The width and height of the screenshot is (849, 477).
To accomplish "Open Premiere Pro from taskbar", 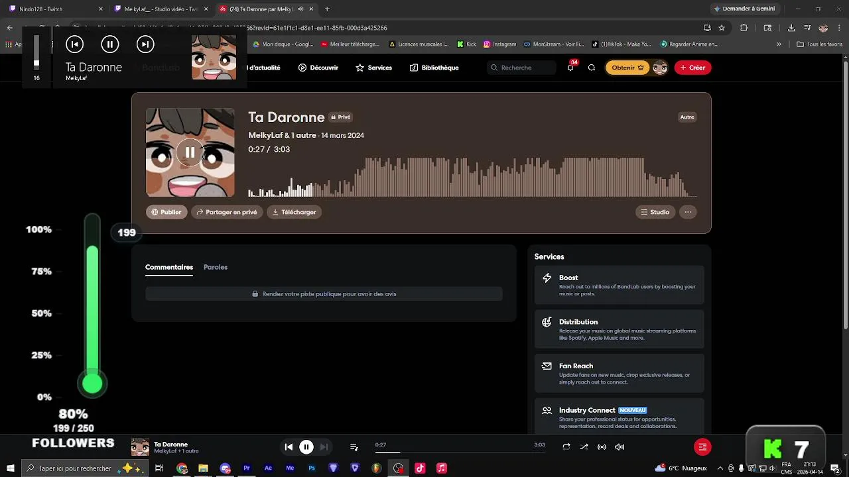I will pyautogui.click(x=247, y=468).
